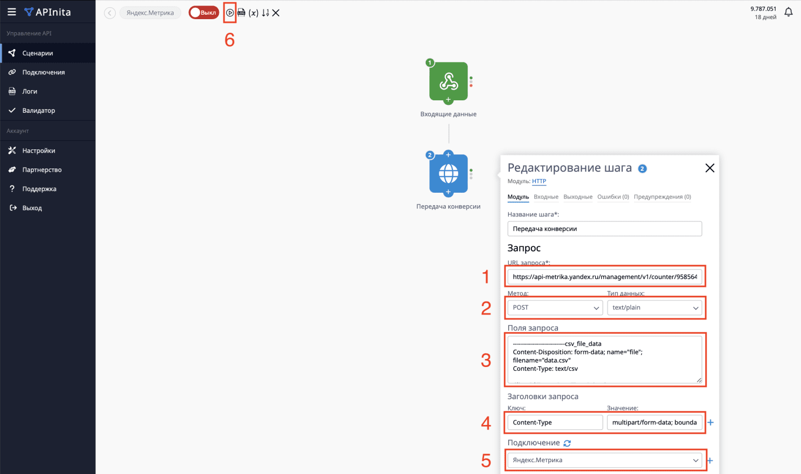Add a new request header row
Screen dimensions: 801x474
coord(710,422)
